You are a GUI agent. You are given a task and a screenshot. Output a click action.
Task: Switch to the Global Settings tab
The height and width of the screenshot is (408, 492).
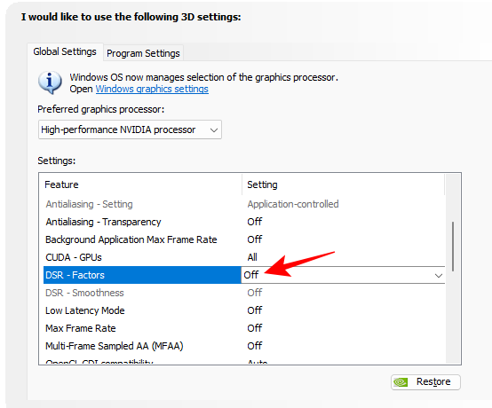pyautogui.click(x=65, y=51)
